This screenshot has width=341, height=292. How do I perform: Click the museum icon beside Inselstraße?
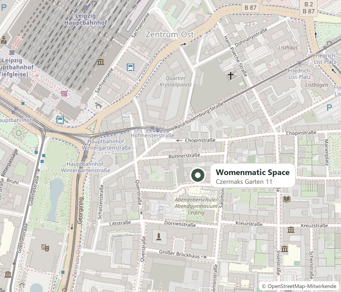pyautogui.click(x=285, y=249)
